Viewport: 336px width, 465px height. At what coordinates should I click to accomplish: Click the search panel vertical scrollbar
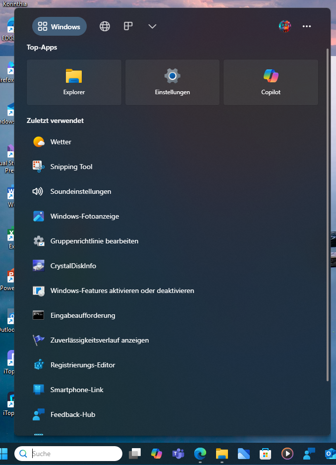pos(327,213)
